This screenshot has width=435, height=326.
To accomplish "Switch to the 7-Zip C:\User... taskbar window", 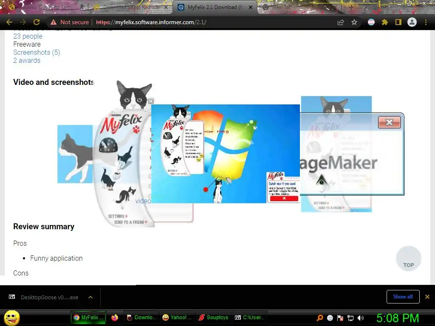I will (249, 318).
